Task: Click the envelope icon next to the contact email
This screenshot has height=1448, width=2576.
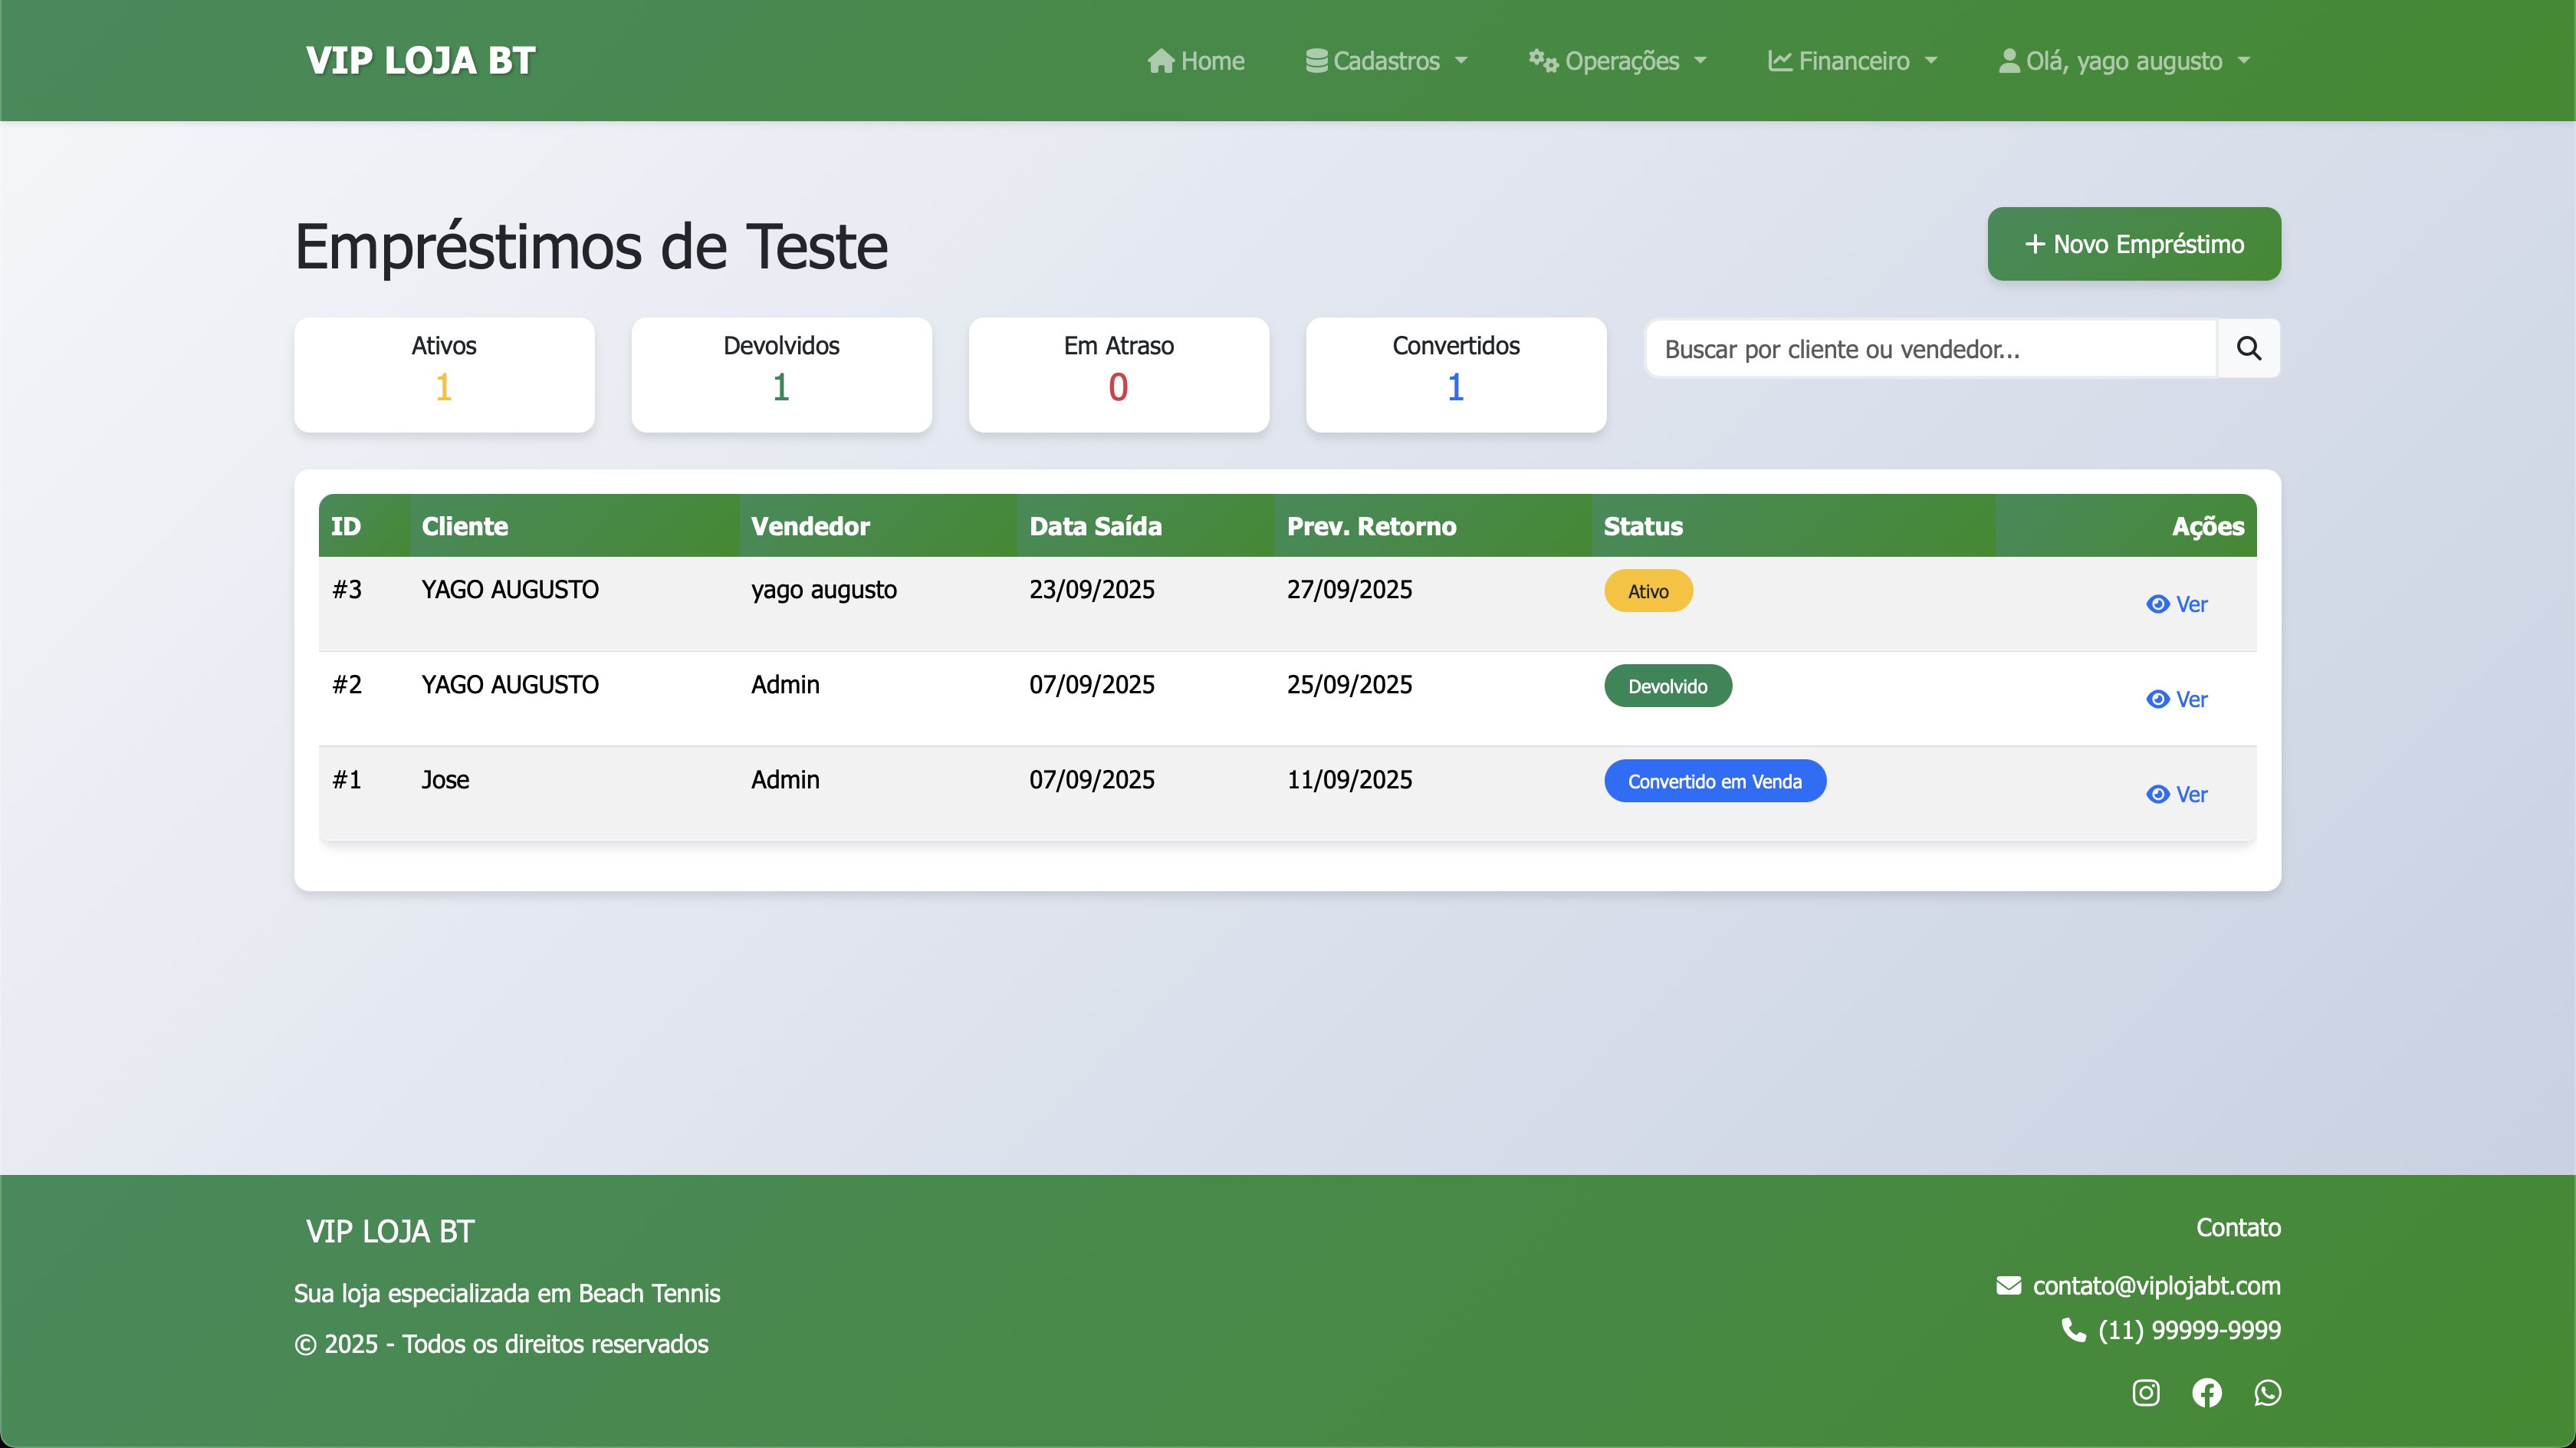Action: (x=2009, y=1285)
